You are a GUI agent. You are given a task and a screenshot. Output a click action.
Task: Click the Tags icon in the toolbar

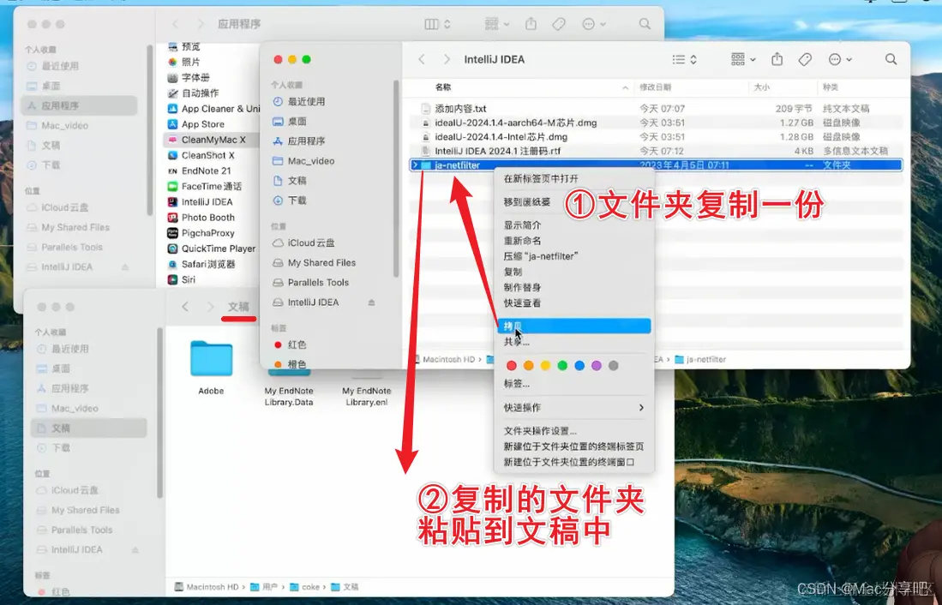(x=806, y=60)
